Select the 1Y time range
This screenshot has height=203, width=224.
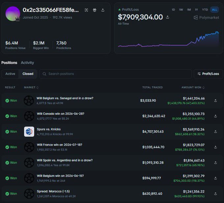(196, 10)
